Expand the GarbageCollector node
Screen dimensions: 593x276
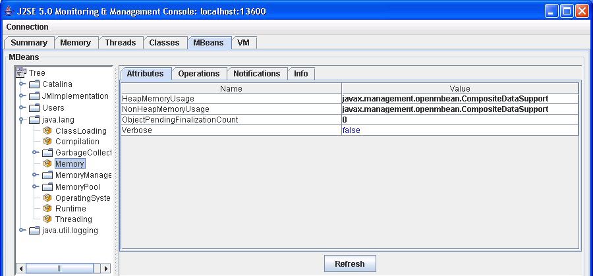coord(36,152)
